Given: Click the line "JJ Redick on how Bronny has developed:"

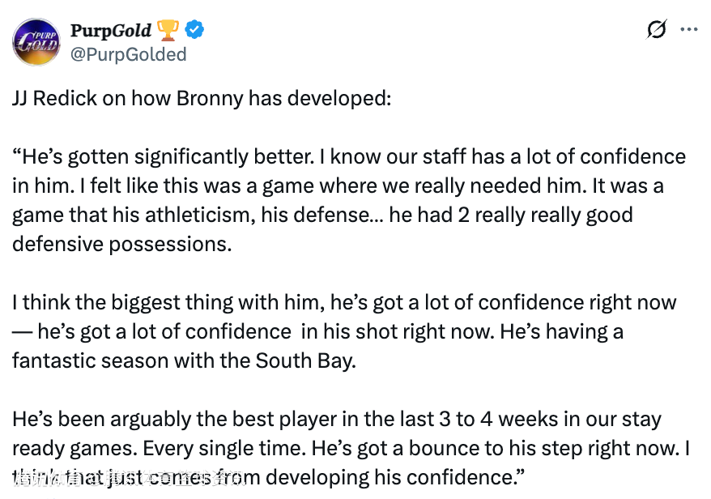Looking at the screenshot, I should (x=202, y=98).
